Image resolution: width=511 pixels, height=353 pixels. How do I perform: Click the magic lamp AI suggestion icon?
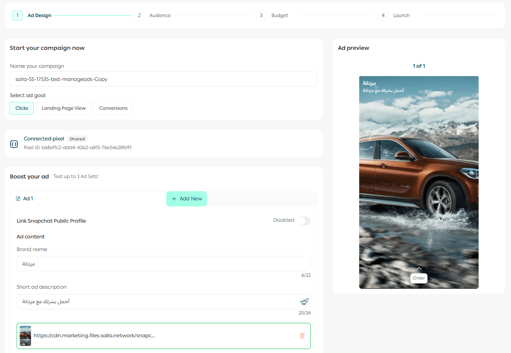tap(304, 301)
